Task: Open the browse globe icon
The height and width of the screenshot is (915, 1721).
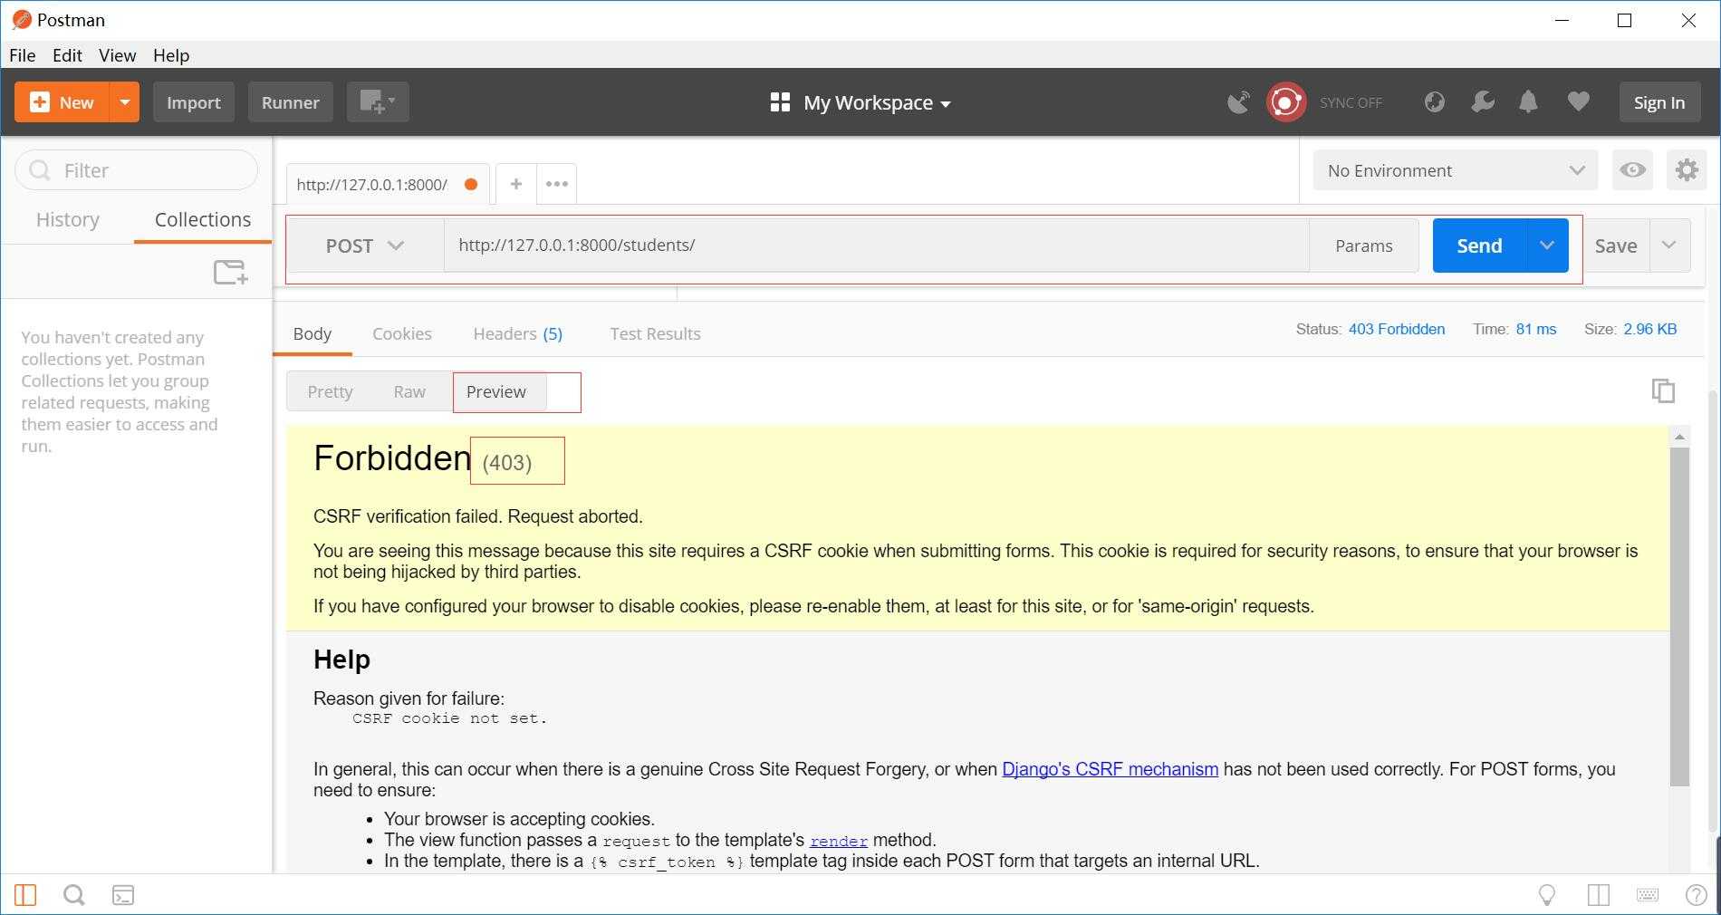Action: pyautogui.click(x=1434, y=101)
